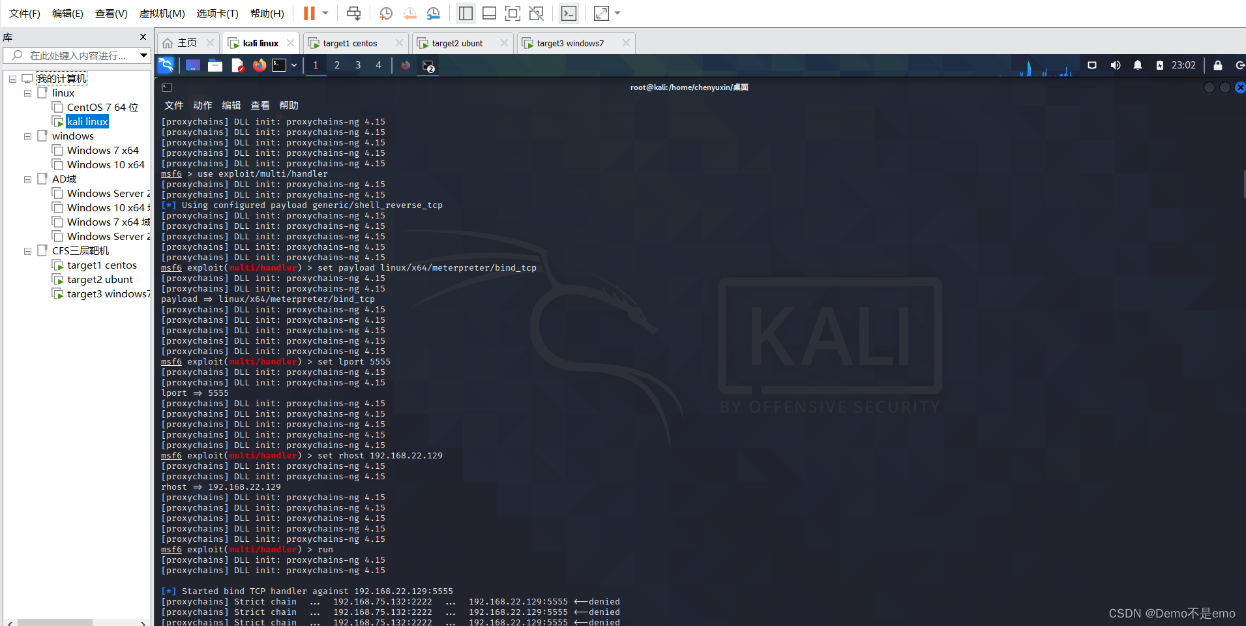The image size is (1246, 626).
Task: Open the 查看(V) menu
Action: coord(111,13)
